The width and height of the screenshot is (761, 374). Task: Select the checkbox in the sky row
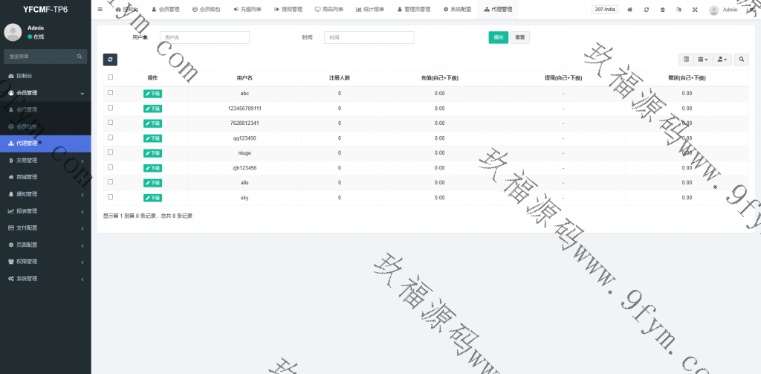111,197
